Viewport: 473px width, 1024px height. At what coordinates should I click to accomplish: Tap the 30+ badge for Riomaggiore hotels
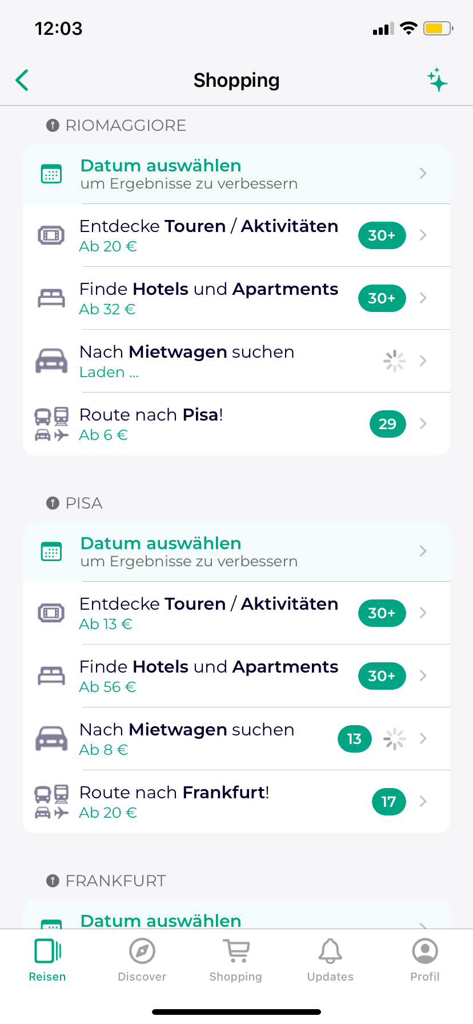(x=382, y=298)
